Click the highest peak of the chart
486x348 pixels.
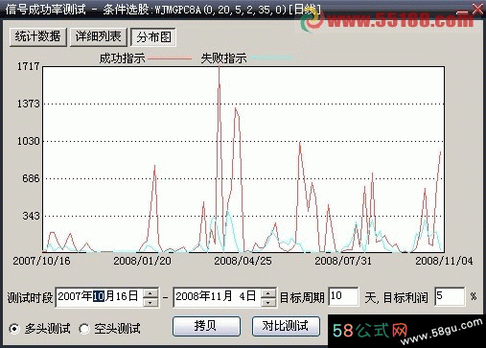[x=220, y=67]
